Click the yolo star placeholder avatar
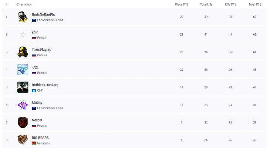This screenshot has width=270, height=149. (x=23, y=34)
